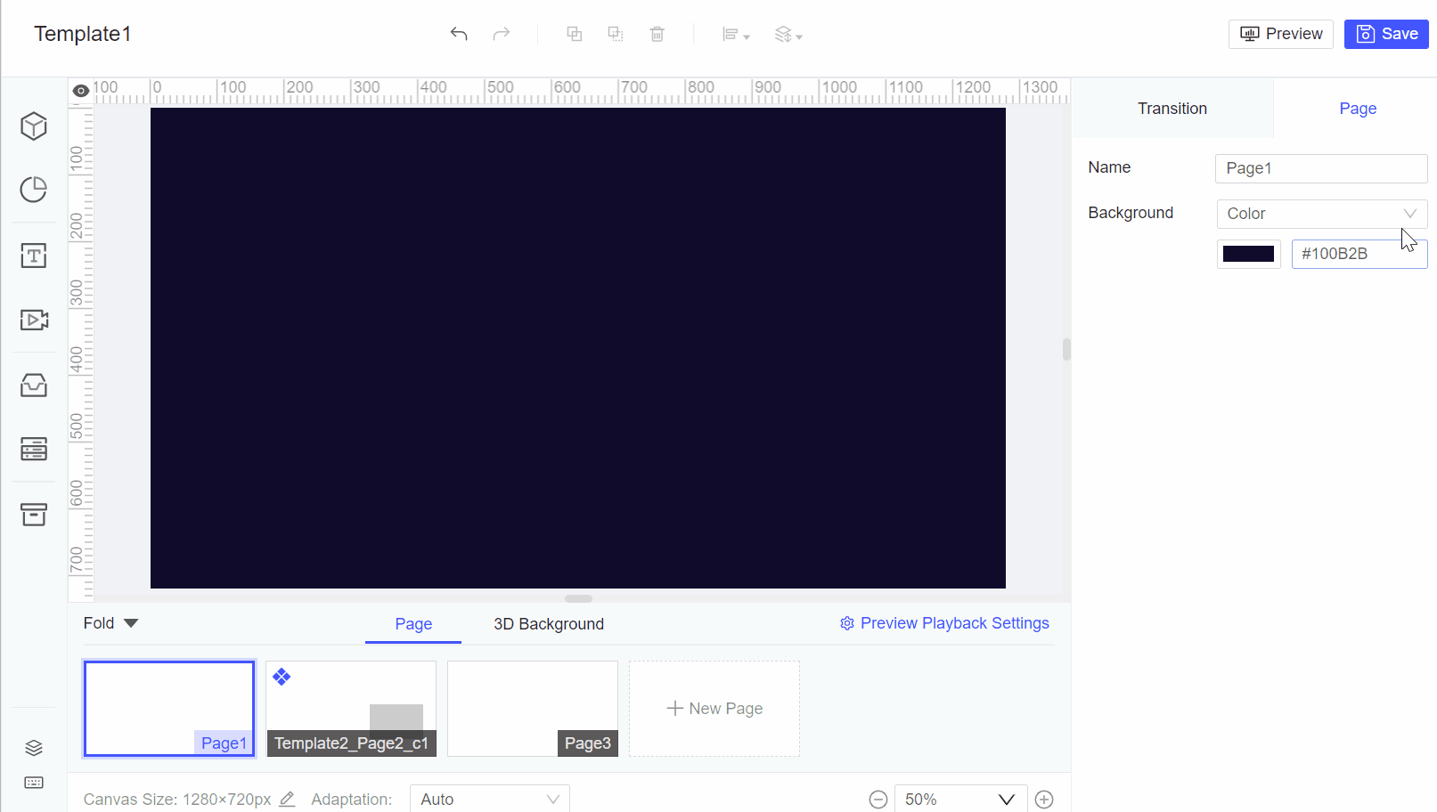The height and width of the screenshot is (812, 1437).
Task: Select the Page3 thumbnail
Action: (532, 708)
